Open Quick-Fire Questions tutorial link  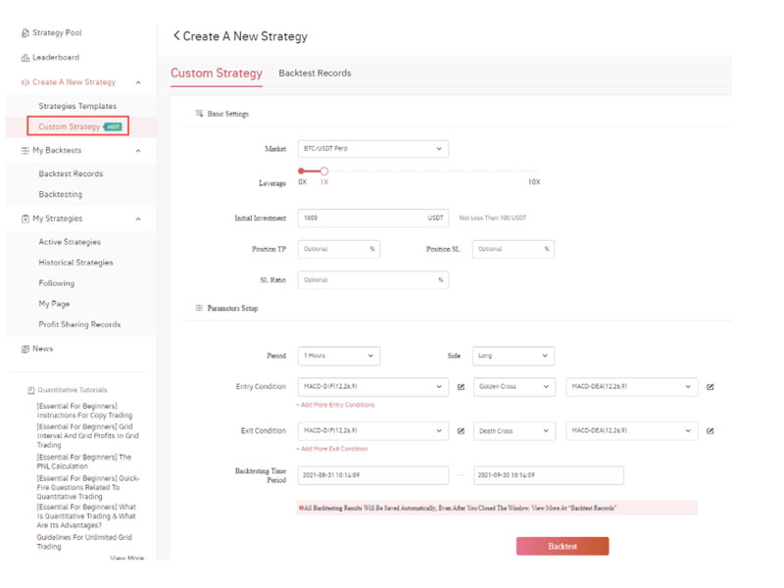coord(88,487)
